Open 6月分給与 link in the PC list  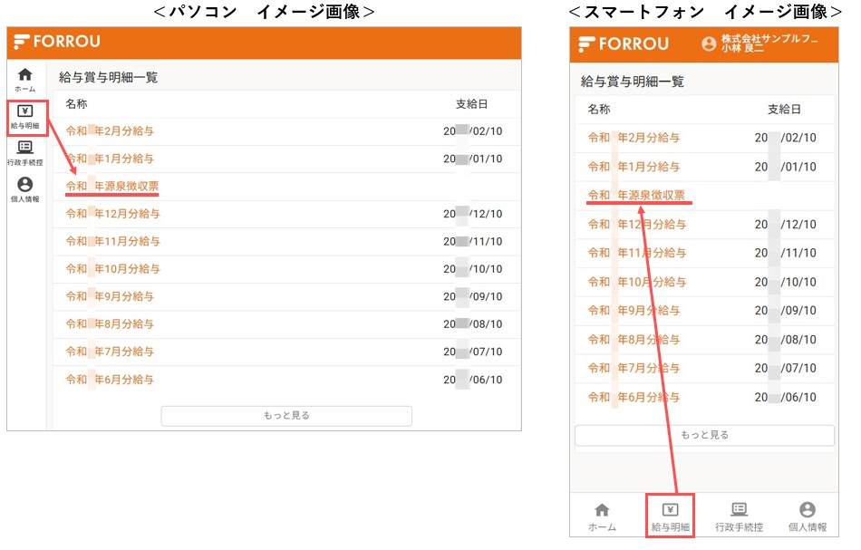click(x=110, y=380)
